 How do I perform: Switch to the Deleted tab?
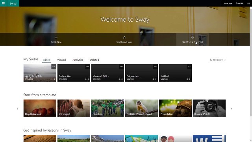(94, 60)
